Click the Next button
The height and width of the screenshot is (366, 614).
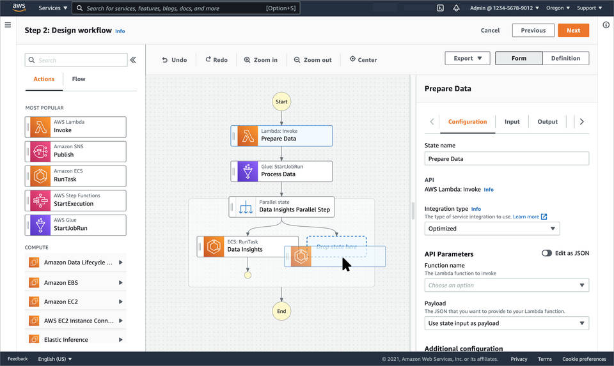click(573, 30)
